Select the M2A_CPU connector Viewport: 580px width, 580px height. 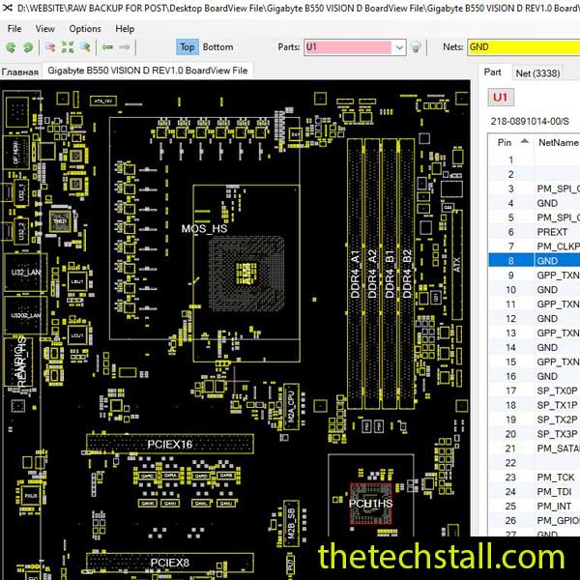coord(291,407)
